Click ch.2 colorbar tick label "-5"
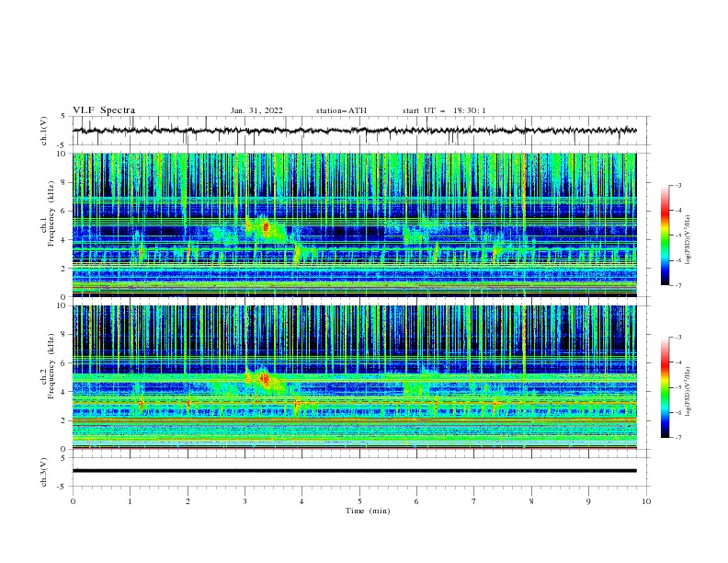This screenshot has width=728, height=563. coord(678,387)
